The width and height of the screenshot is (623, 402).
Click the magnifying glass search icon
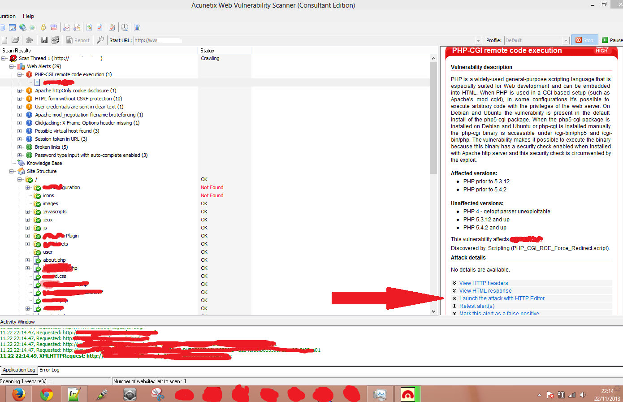(x=100, y=40)
